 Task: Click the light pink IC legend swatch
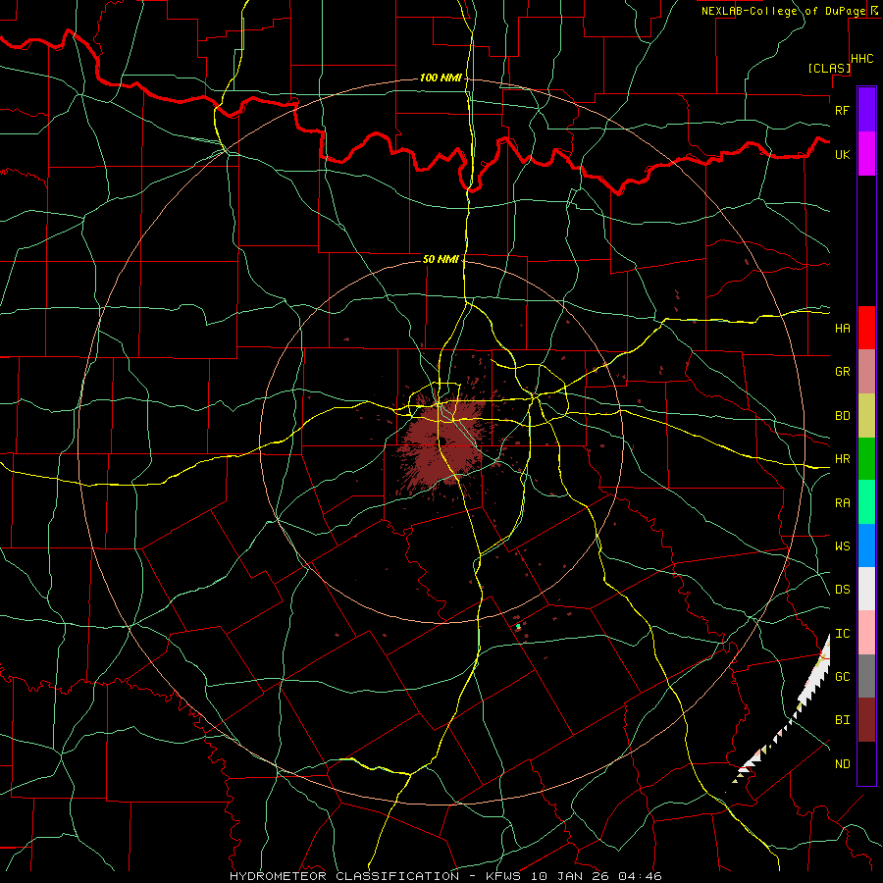pos(866,633)
